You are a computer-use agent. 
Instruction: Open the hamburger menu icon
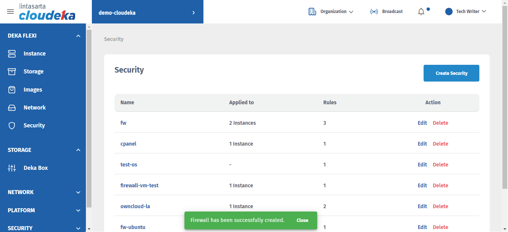click(10, 12)
